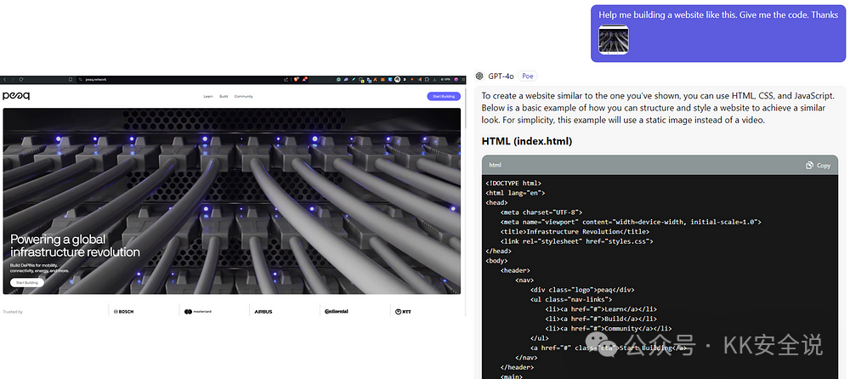Click the GPT-4o bot avatar icon
This screenshot has height=379, width=850.
click(479, 76)
